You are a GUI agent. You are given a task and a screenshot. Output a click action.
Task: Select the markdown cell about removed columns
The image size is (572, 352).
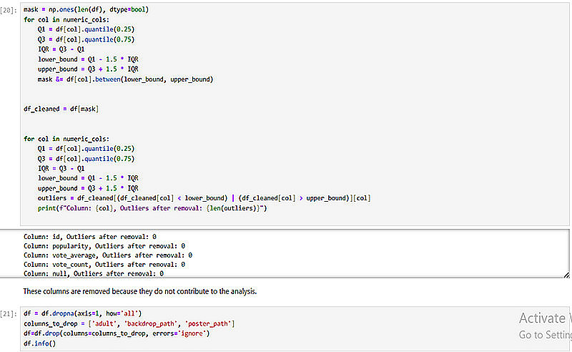[x=139, y=291]
